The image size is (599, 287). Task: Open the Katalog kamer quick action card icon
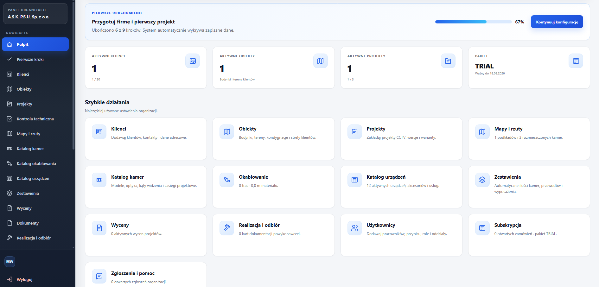tap(99, 180)
